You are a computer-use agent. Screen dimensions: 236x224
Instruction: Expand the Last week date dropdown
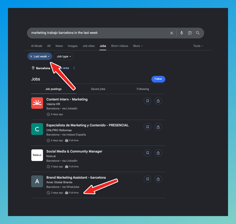[x=42, y=56]
